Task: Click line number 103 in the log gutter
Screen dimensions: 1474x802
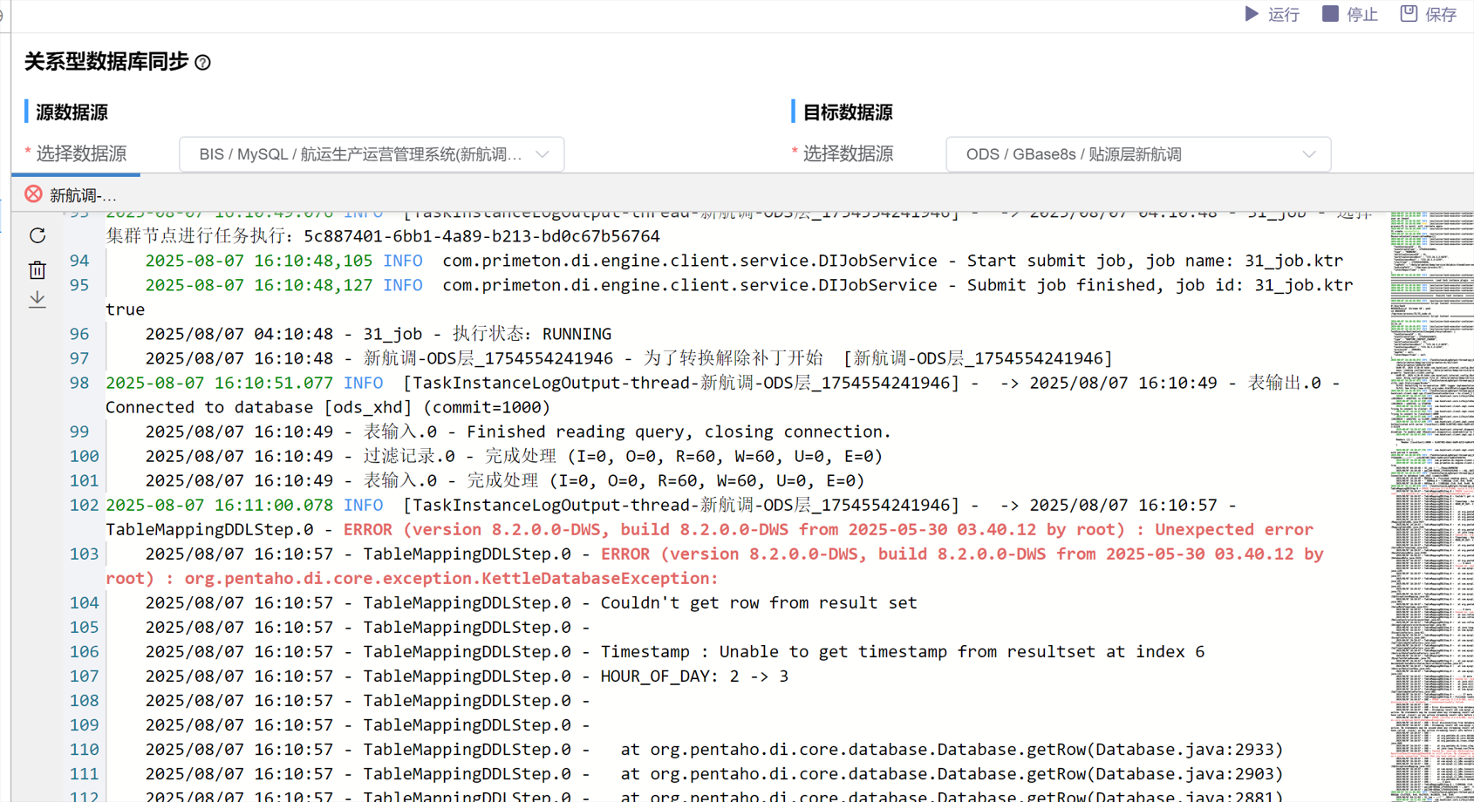Action: click(x=84, y=554)
